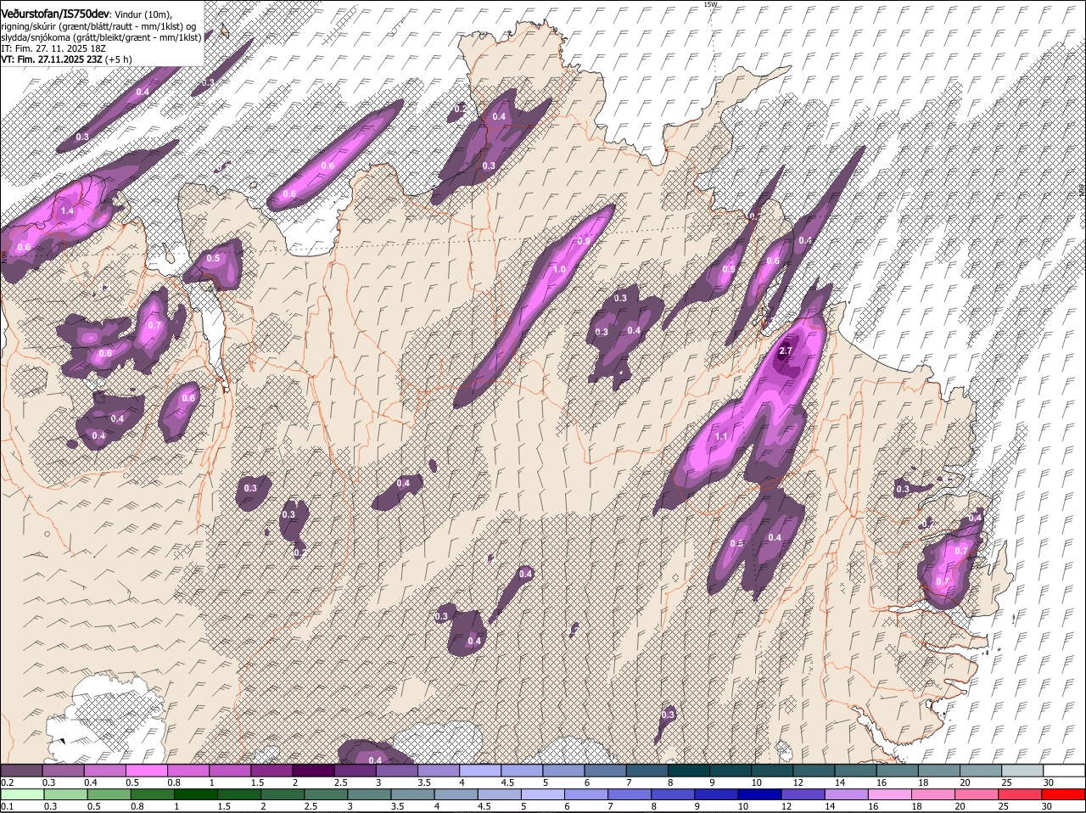Select the magenta 1 snow legend swatch
Viewport: 1086px width, 813px height.
click(x=231, y=770)
